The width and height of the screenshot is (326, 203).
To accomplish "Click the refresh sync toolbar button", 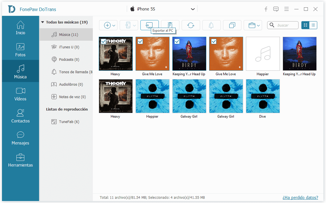I will (x=191, y=25).
